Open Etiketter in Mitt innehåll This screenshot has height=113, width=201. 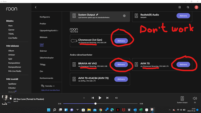[x=12, y=88]
